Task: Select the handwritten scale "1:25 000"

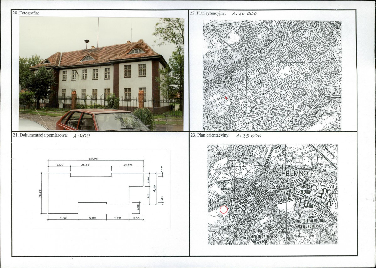Action: (x=248, y=136)
